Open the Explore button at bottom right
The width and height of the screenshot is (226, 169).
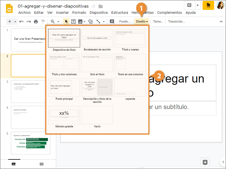click(205, 163)
